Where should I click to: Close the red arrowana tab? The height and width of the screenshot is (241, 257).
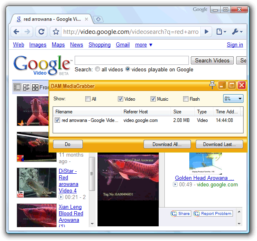(86, 19)
